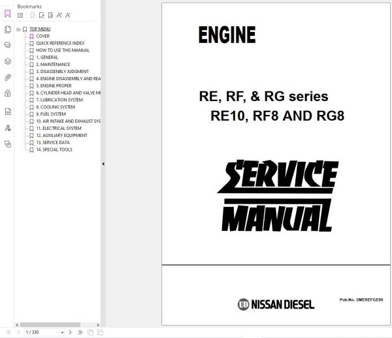
Task: Go to first page
Action: point(8,332)
